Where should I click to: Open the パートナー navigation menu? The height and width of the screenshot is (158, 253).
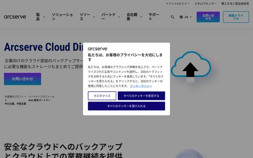pyautogui.click(x=108, y=17)
